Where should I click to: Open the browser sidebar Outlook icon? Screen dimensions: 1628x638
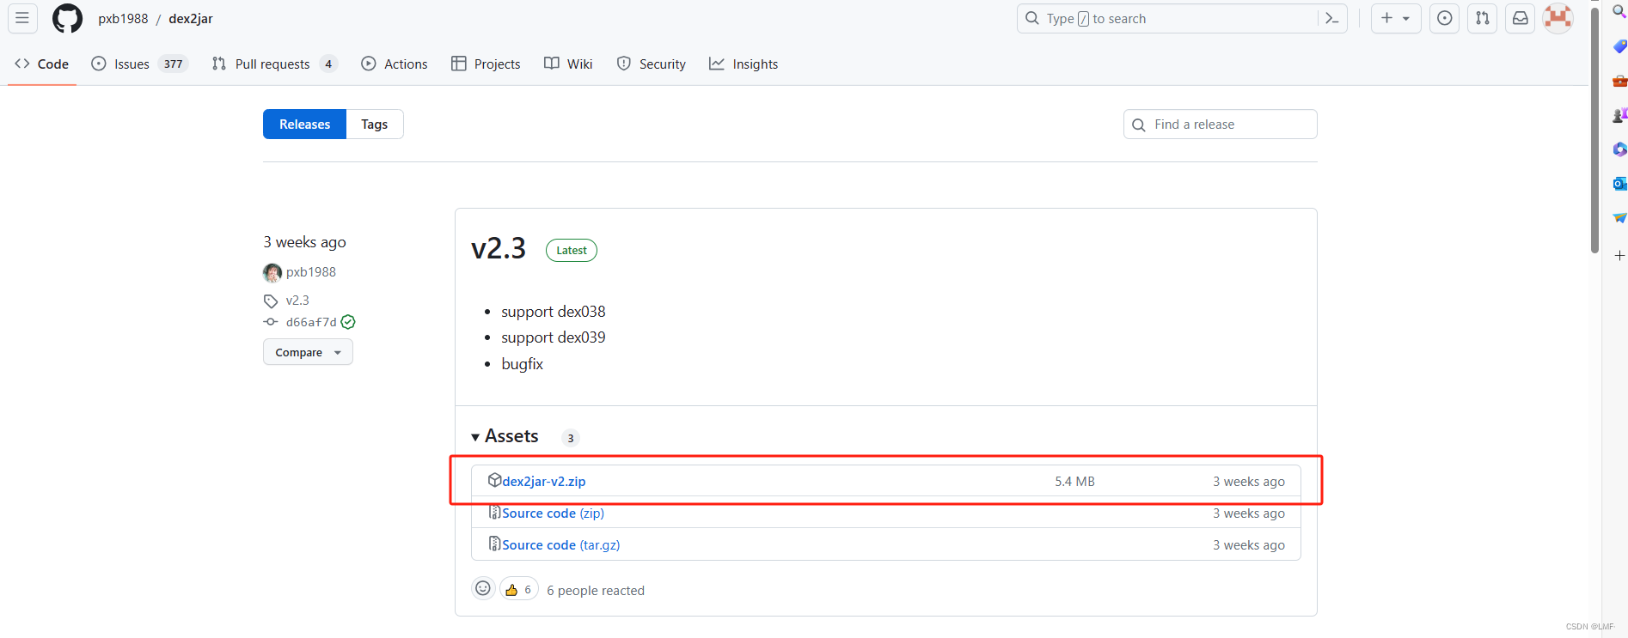tap(1619, 184)
